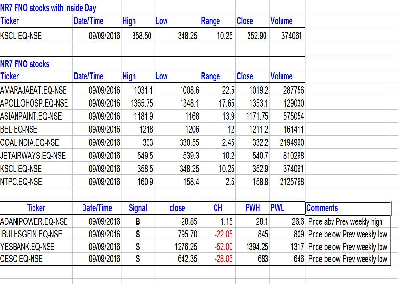This screenshot has width=398, height=284.
Task: Click the "PWH" column header
Action: pos(252,208)
